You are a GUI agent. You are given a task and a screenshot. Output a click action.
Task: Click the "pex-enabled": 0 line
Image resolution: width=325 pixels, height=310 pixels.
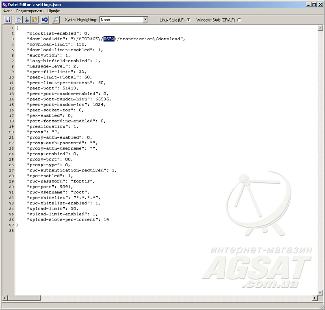click(50, 115)
